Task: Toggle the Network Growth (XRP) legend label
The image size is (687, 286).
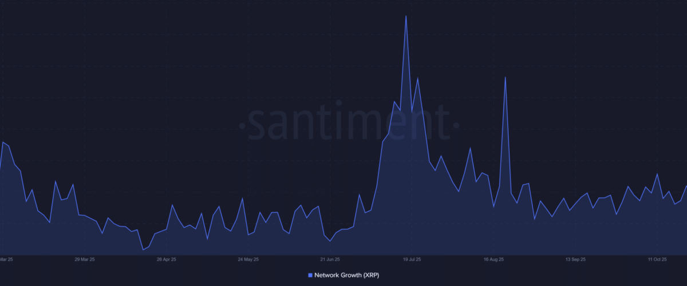Action: [x=346, y=275]
